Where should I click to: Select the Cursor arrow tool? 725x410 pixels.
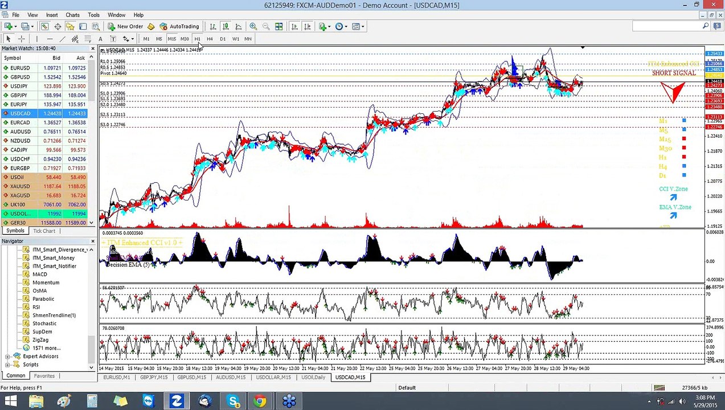pyautogui.click(x=9, y=39)
